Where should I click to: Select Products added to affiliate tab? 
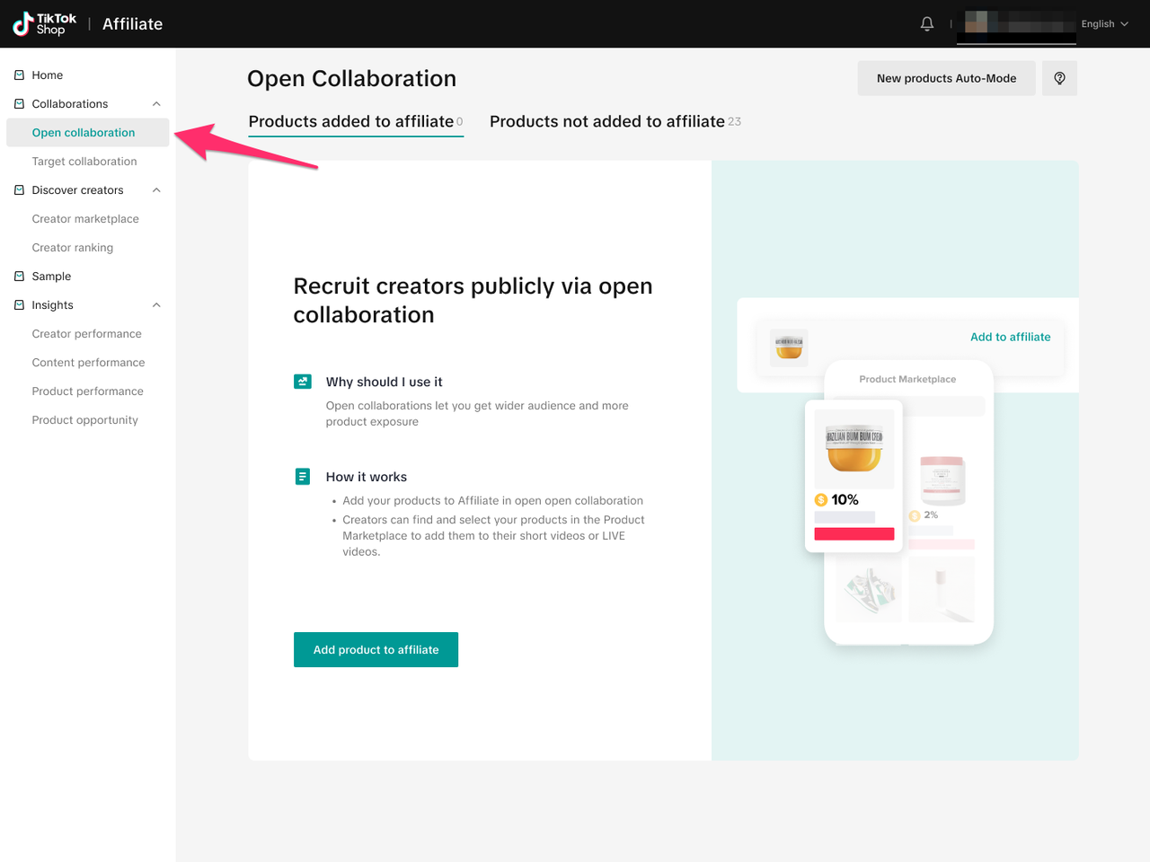351,121
